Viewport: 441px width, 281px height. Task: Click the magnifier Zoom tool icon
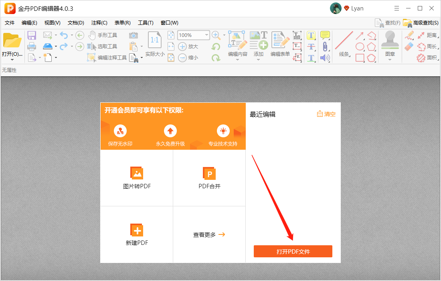coord(216,35)
